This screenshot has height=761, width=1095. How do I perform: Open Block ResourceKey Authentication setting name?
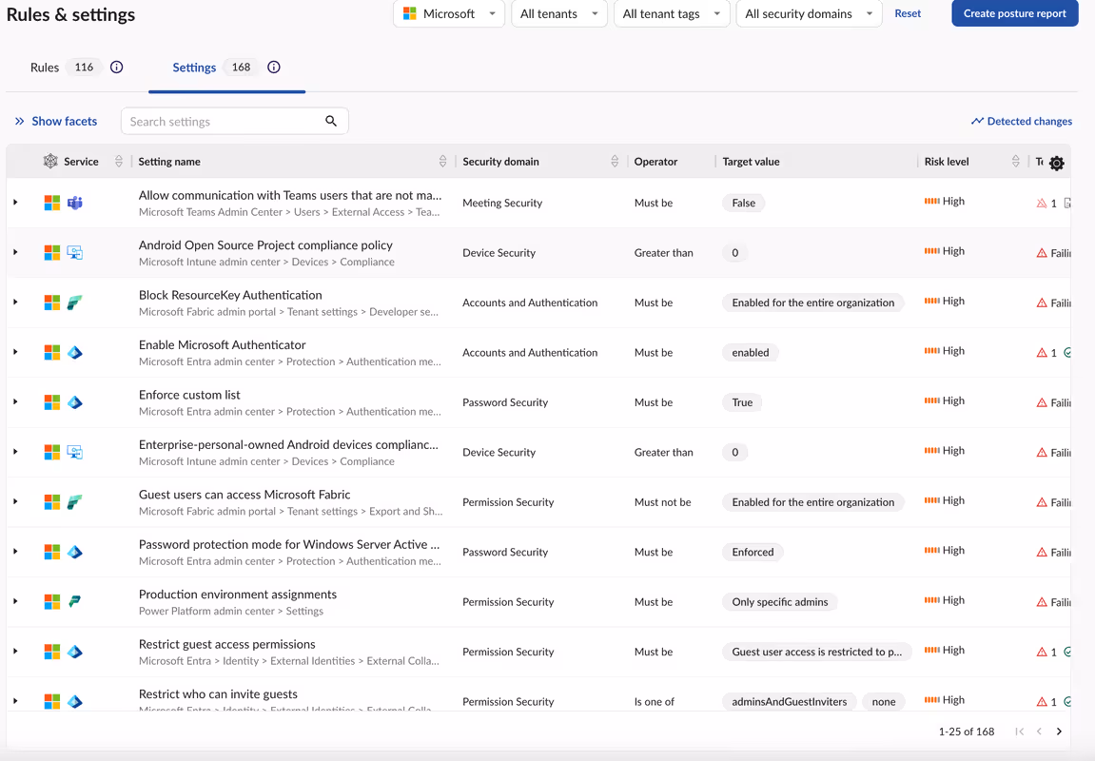(x=230, y=295)
